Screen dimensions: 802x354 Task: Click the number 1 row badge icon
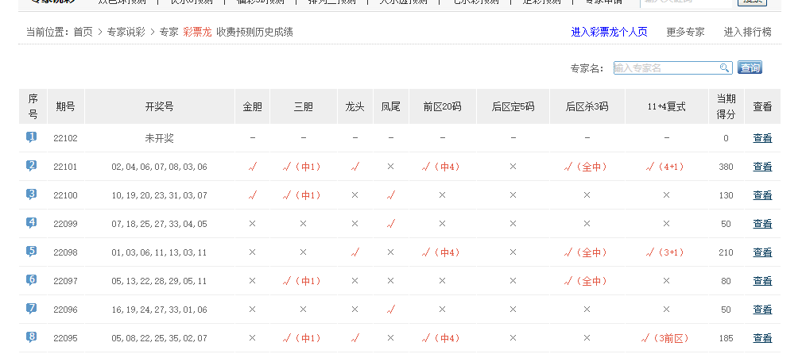[x=32, y=137]
